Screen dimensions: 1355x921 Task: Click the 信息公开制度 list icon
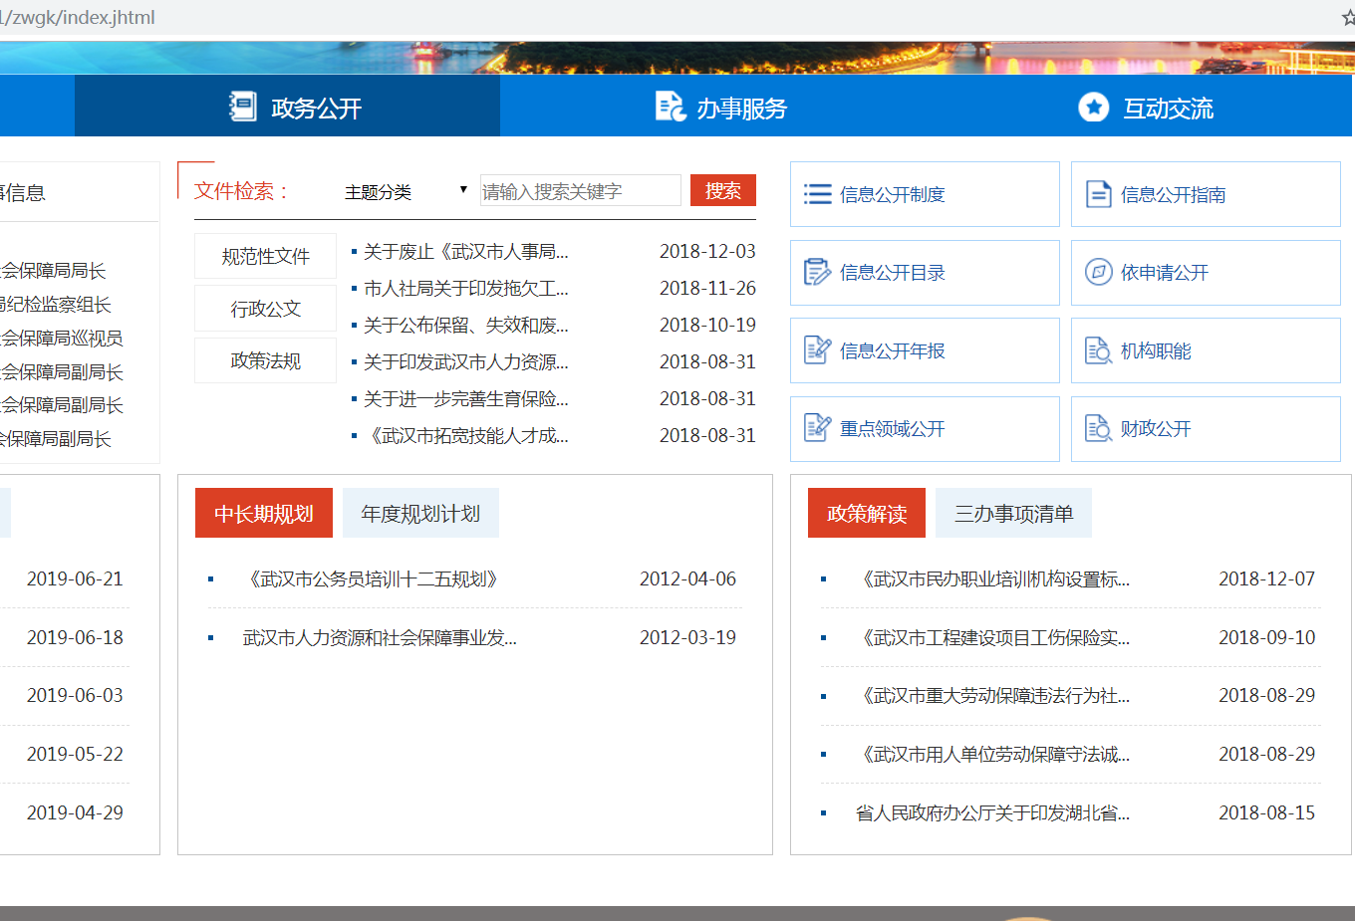tap(817, 194)
